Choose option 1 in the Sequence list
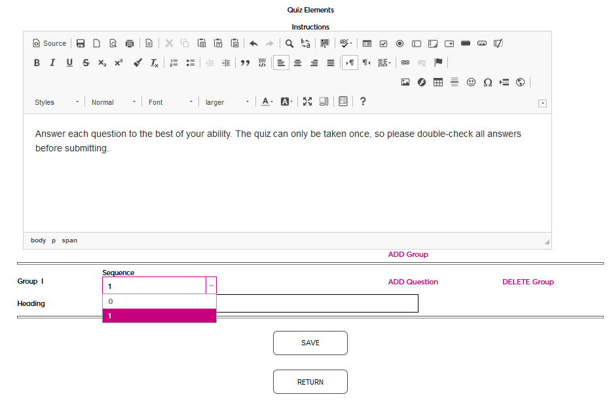This screenshot has height=401, width=613. (x=159, y=316)
